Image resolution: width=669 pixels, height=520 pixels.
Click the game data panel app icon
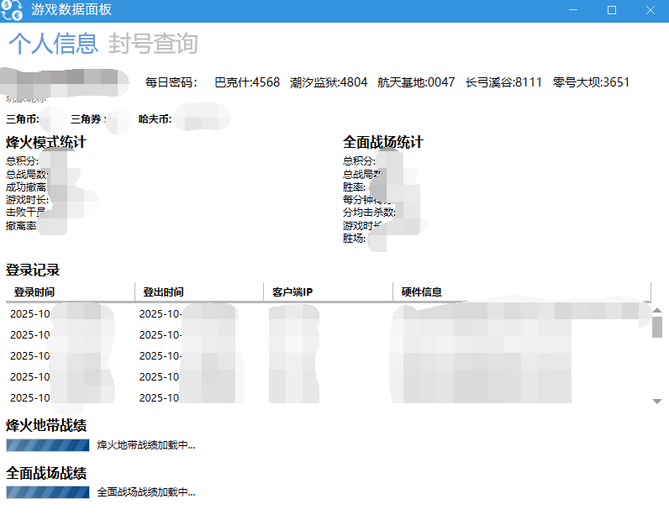click(12, 10)
